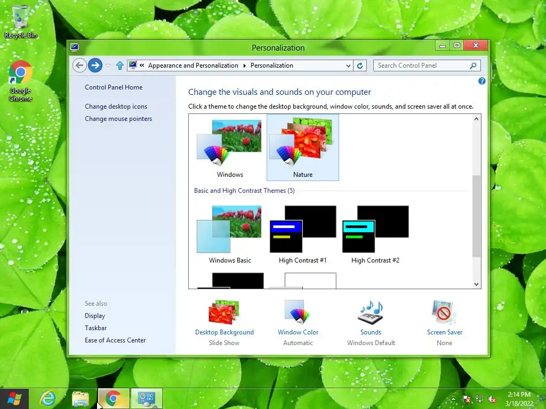
Task: Open File Explorer from taskbar
Action: pos(81,398)
